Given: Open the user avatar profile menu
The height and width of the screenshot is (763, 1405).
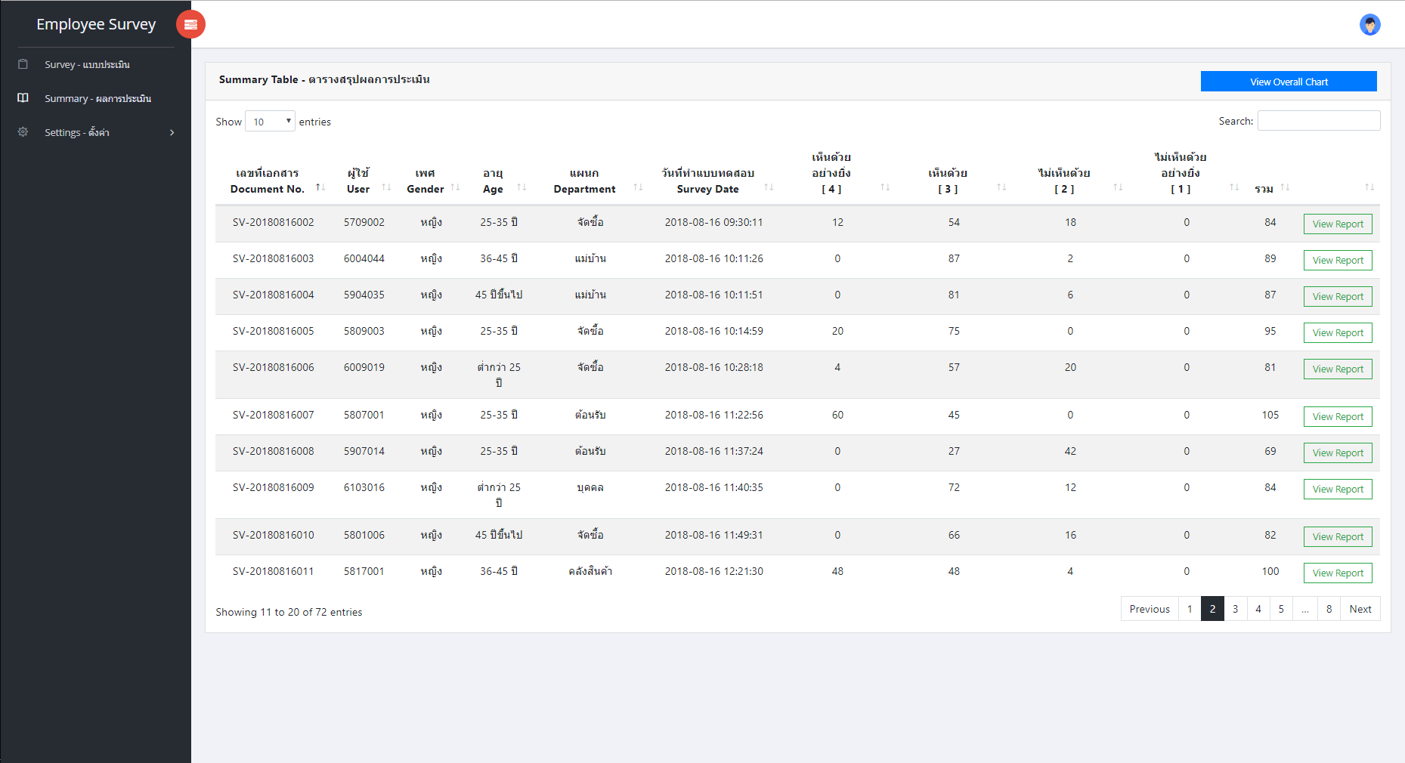Looking at the screenshot, I should tap(1369, 24).
